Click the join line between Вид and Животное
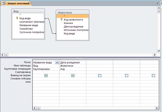Screen dimensions: 162x112 (x=50, y=26)
